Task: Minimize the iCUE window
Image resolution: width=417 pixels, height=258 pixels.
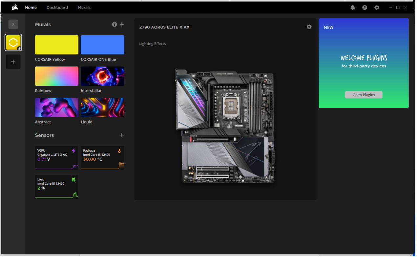Action: pyautogui.click(x=390, y=8)
